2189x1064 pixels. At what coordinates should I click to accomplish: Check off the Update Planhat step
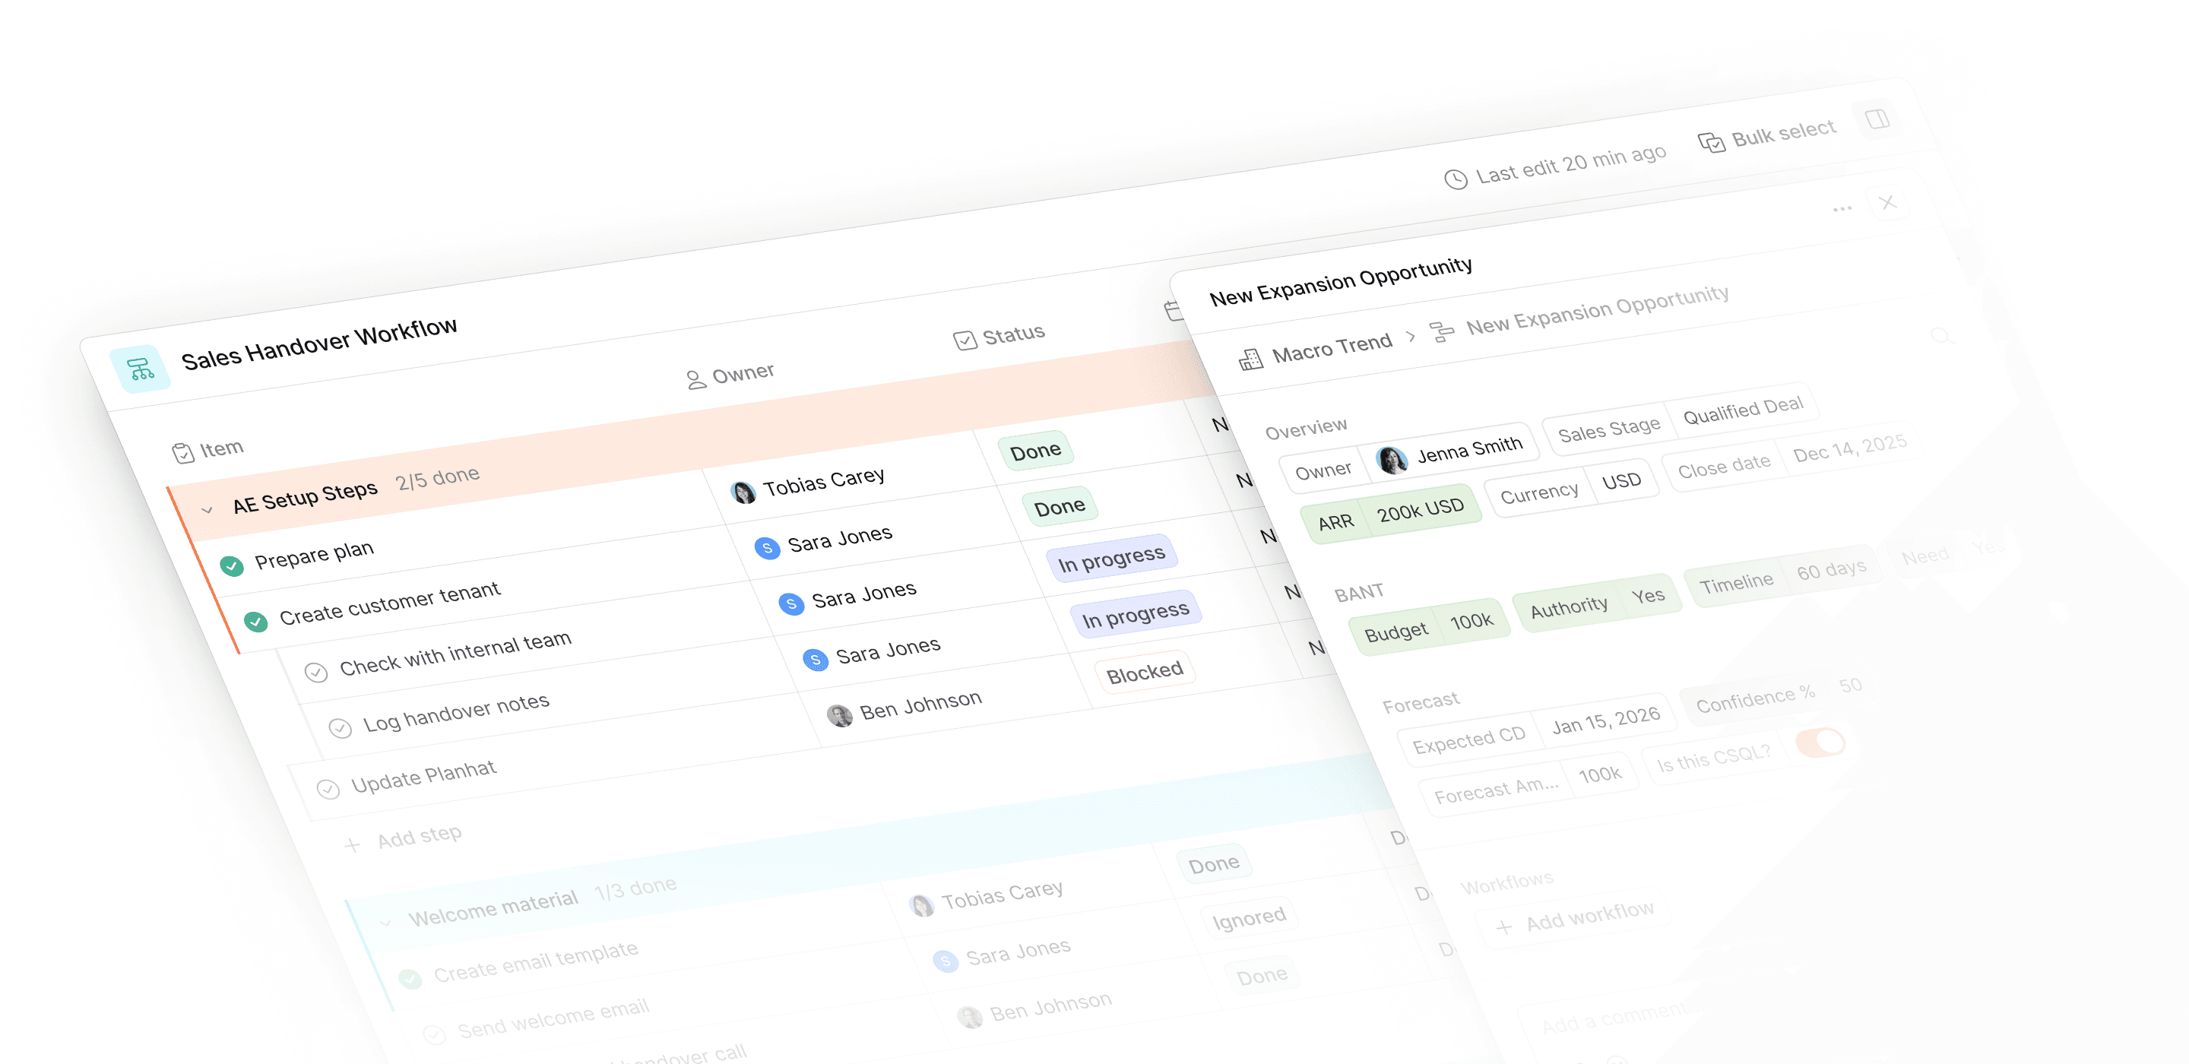click(328, 789)
